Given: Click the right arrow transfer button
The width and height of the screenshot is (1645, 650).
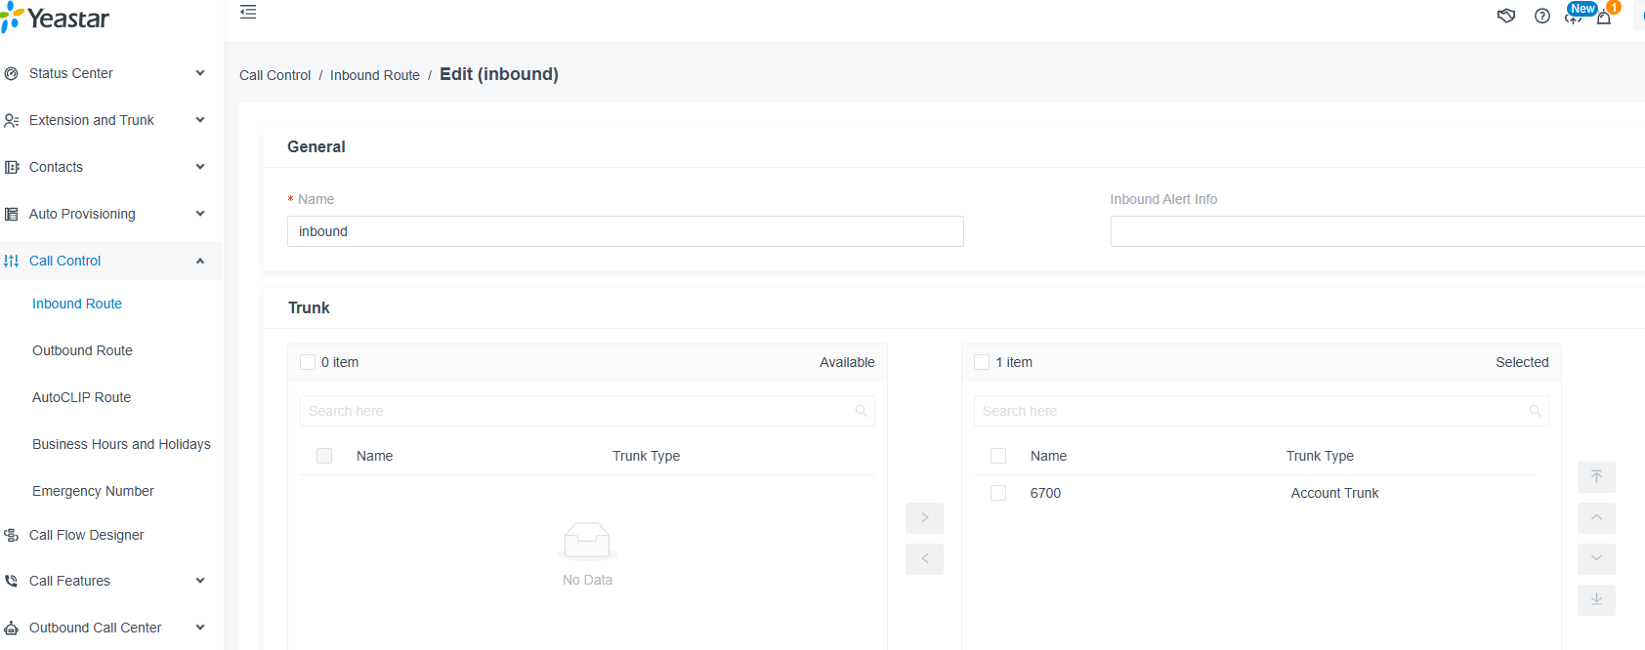Looking at the screenshot, I should (x=924, y=518).
